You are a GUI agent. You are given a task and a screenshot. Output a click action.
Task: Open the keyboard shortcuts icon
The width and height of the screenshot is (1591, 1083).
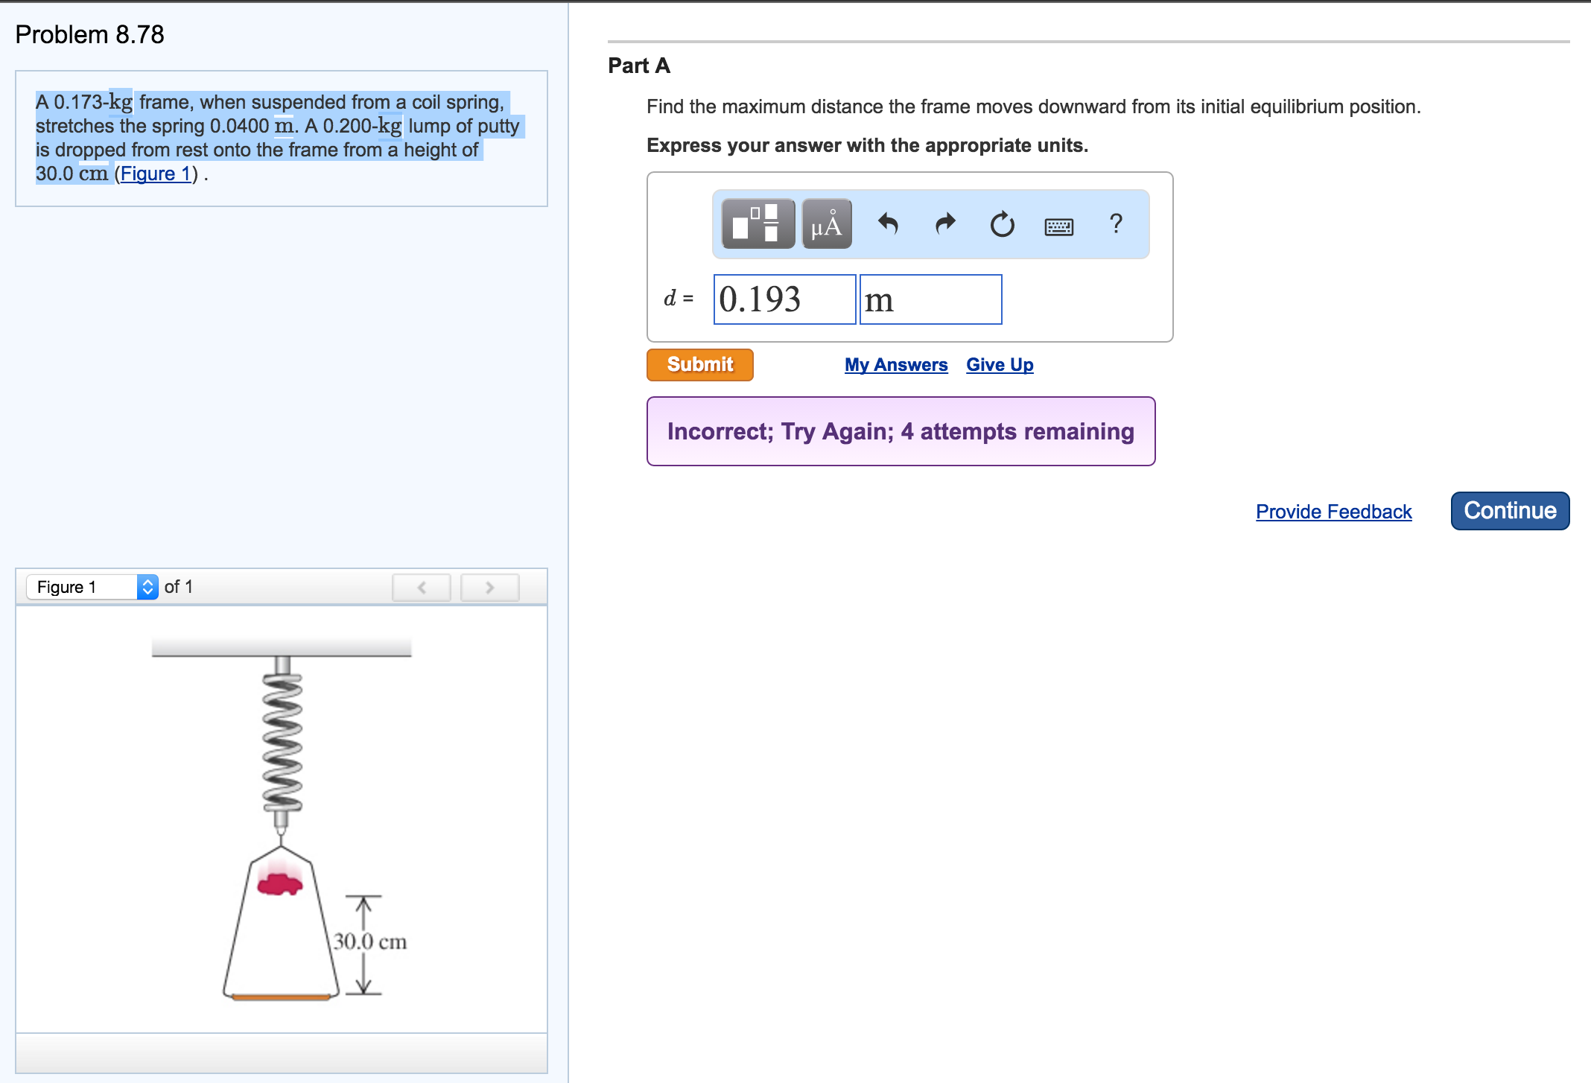pos(1058,226)
